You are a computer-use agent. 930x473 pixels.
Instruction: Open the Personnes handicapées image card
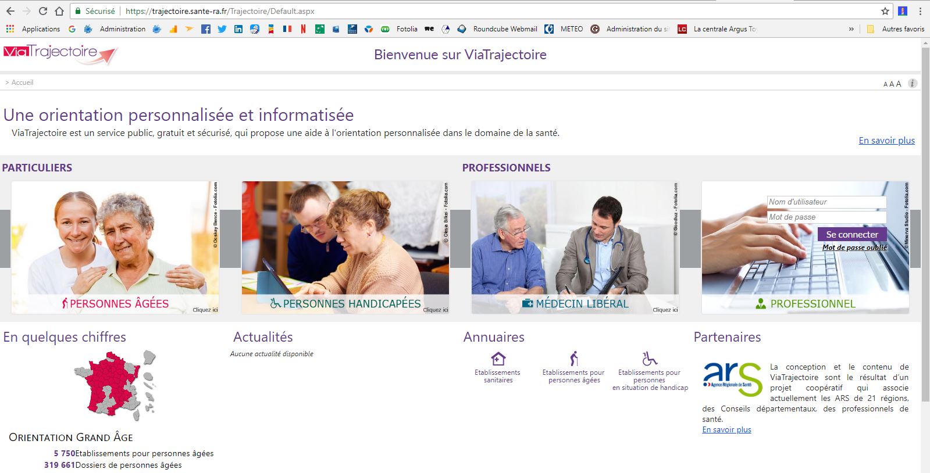(345, 248)
